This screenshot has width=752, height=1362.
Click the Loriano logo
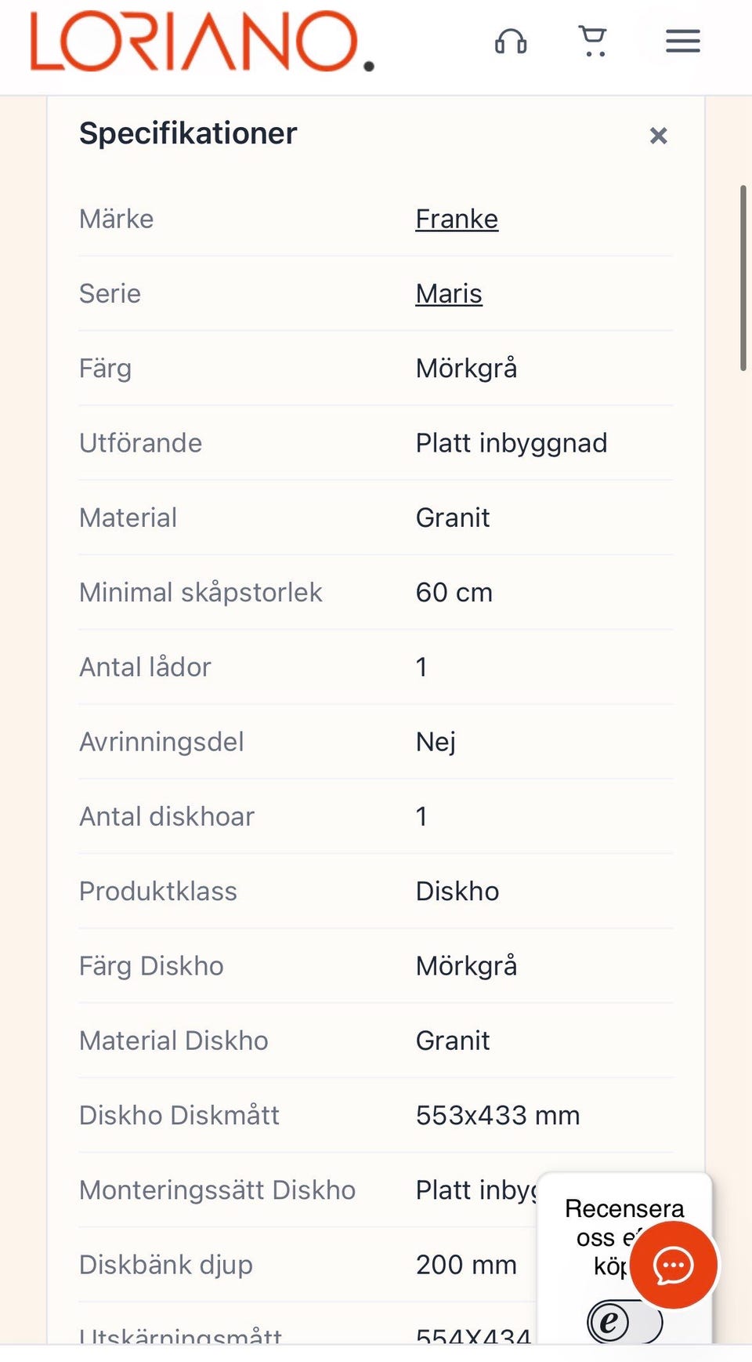[x=202, y=42]
